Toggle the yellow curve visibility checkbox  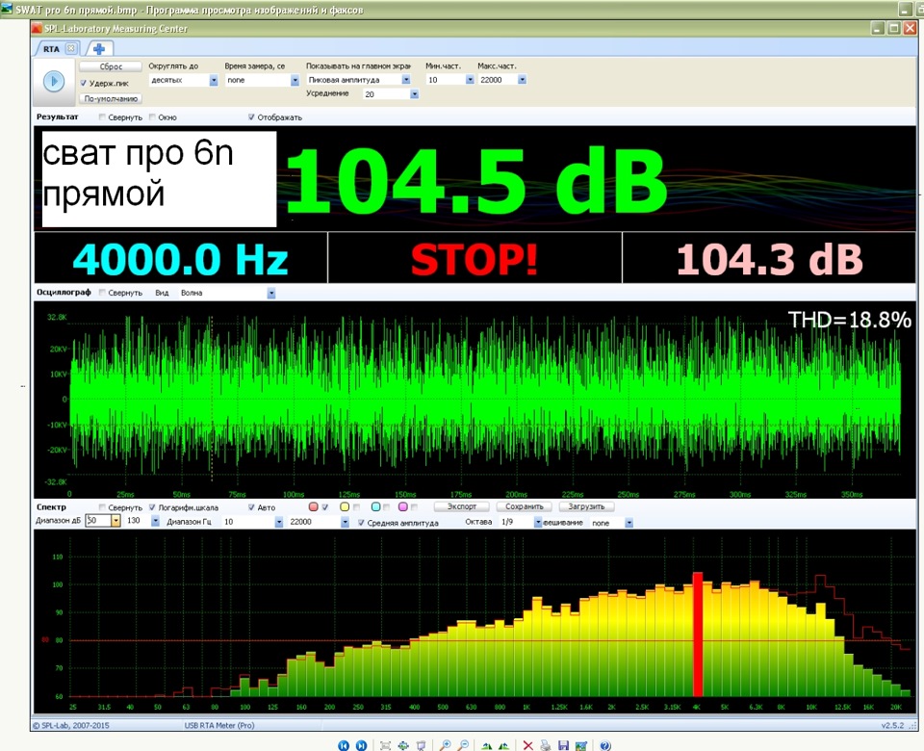point(356,507)
